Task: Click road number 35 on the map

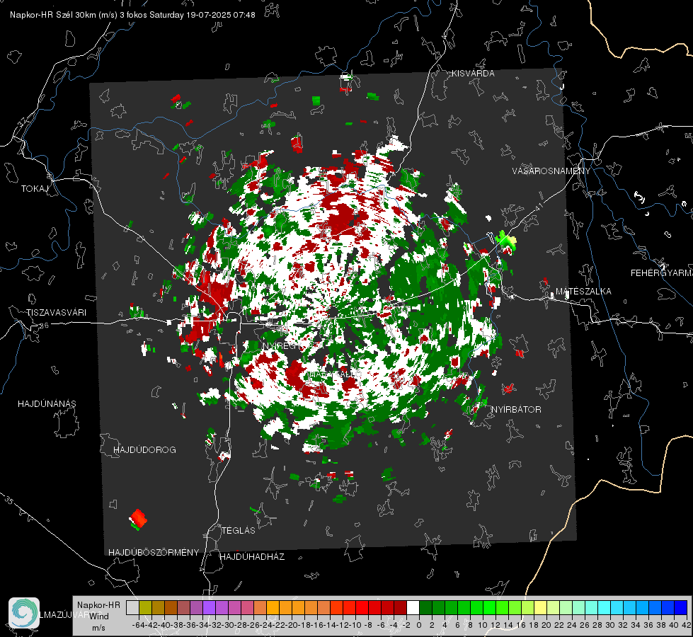Action: (8, 500)
